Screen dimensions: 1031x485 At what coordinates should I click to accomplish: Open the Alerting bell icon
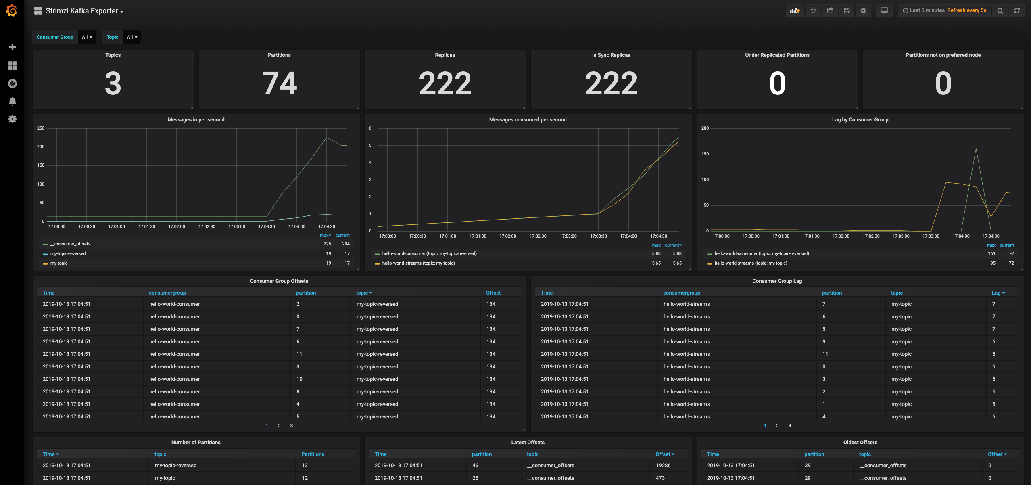tap(13, 101)
